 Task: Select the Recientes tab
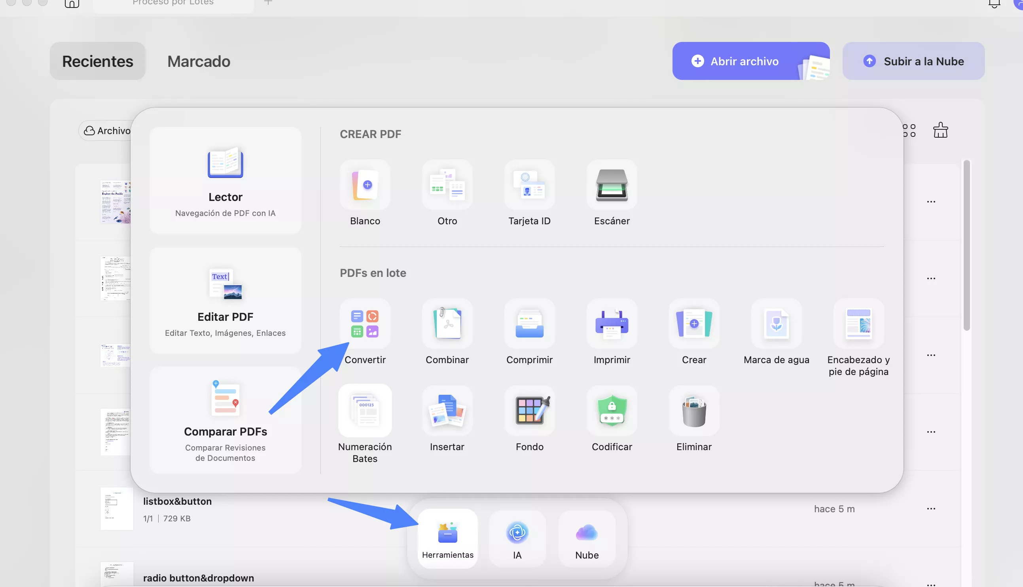coord(98,61)
